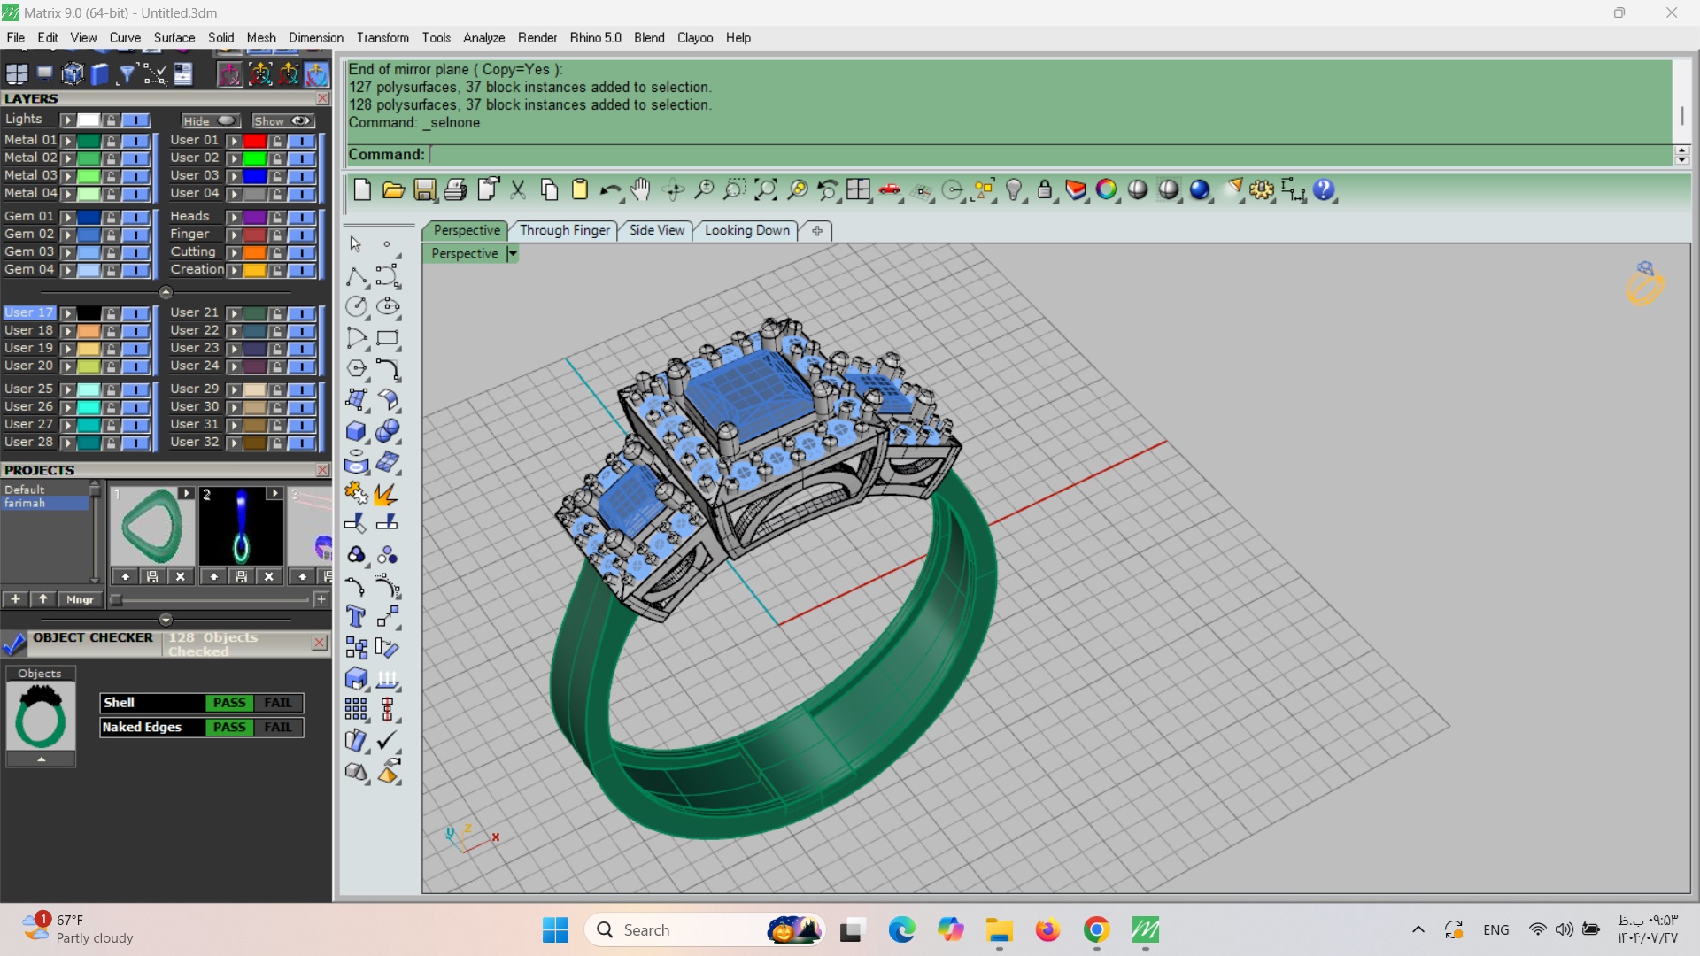Viewport: 1700px width, 956px height.
Task: Click the Print icon in toolbar
Action: (x=455, y=189)
